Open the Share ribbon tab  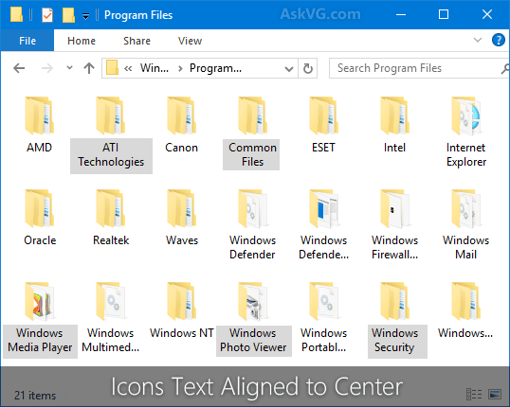[137, 41]
